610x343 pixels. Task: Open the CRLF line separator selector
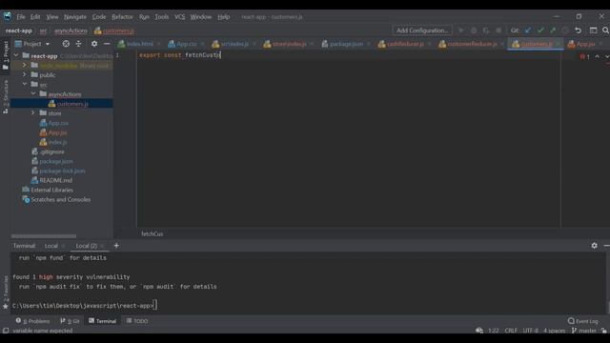pyautogui.click(x=511, y=331)
